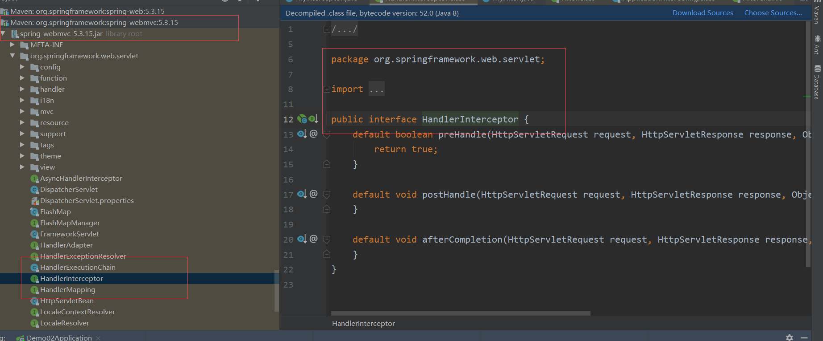Screen dimensions: 823x341
Task: Click HandlerInterceptor breadcrumb below editor
Action: point(363,324)
